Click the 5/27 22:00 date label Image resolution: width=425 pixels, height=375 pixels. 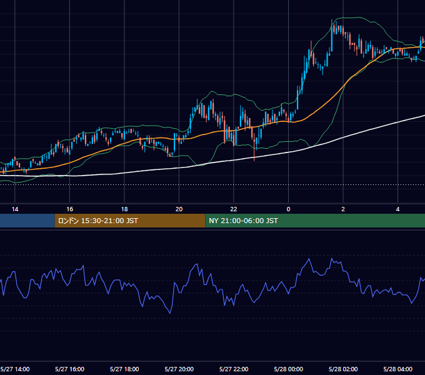click(x=234, y=369)
